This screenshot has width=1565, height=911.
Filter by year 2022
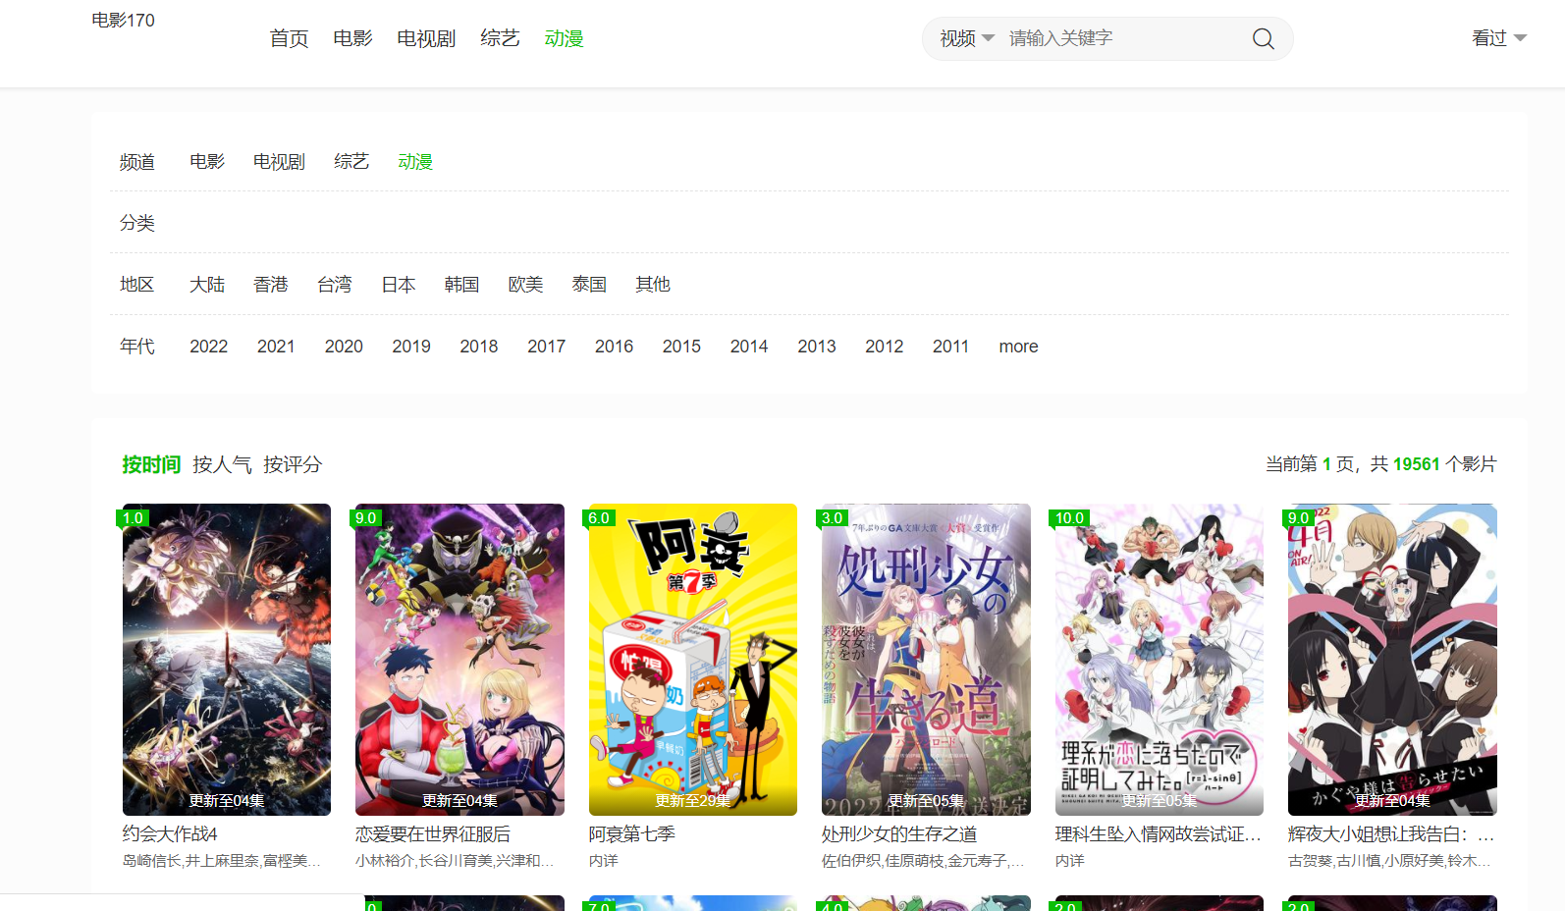pyautogui.click(x=208, y=347)
